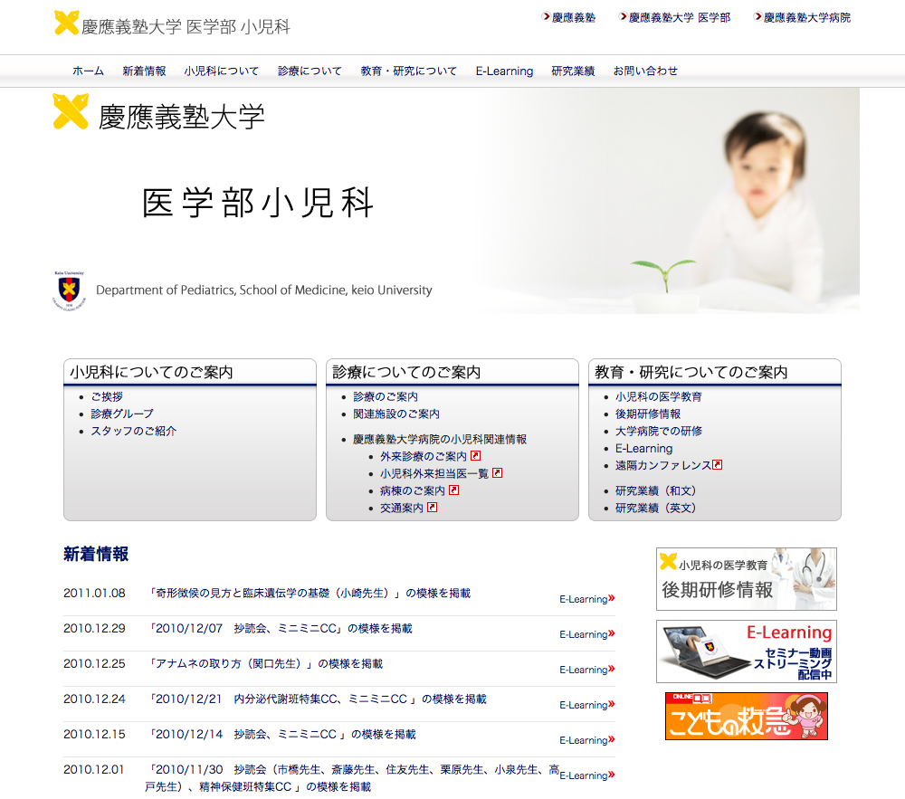Open the 病棟のご案内 link

pos(413,491)
